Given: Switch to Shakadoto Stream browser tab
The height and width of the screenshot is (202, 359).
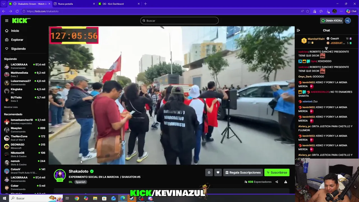Looking at the screenshot, I should [x=30, y=4].
